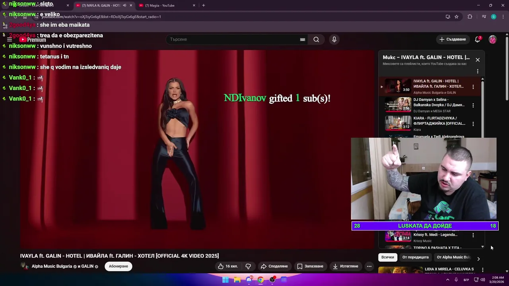Open the on-screen keyboard in the search box

click(303, 39)
